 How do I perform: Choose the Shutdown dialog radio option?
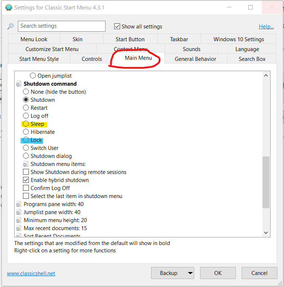click(26, 156)
